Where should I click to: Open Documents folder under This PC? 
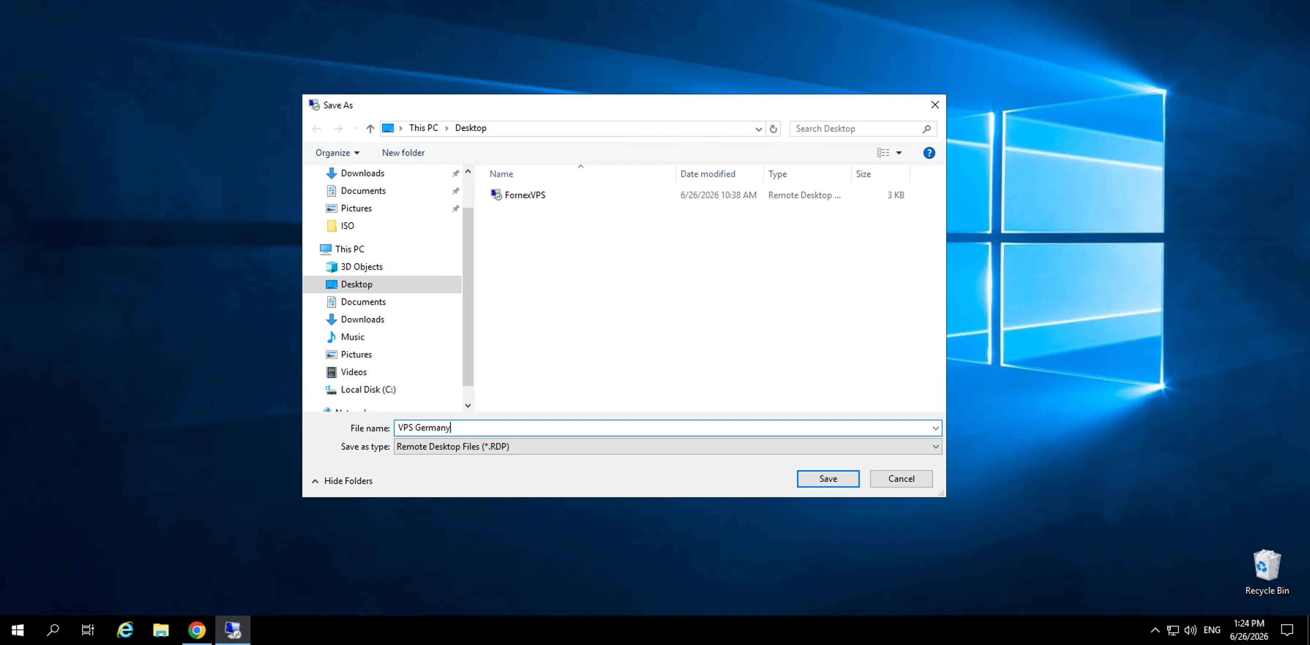363,302
